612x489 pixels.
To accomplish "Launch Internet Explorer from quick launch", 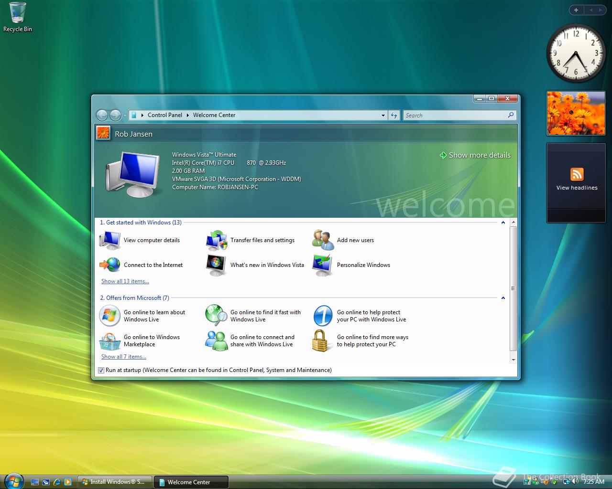I will click(57, 482).
